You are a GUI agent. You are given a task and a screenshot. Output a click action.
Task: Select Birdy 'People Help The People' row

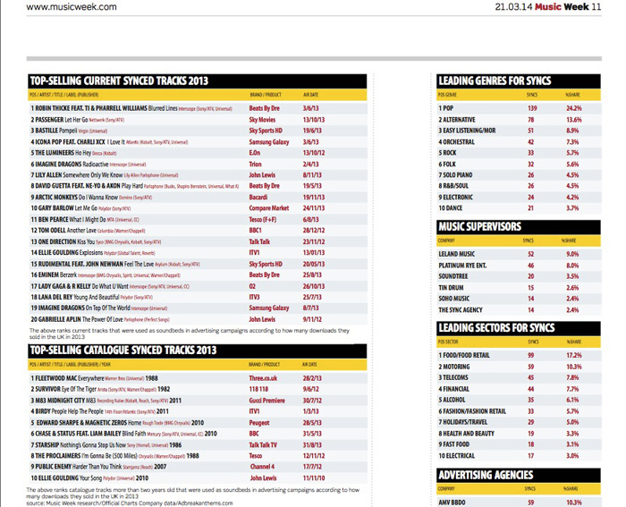tap(198, 411)
